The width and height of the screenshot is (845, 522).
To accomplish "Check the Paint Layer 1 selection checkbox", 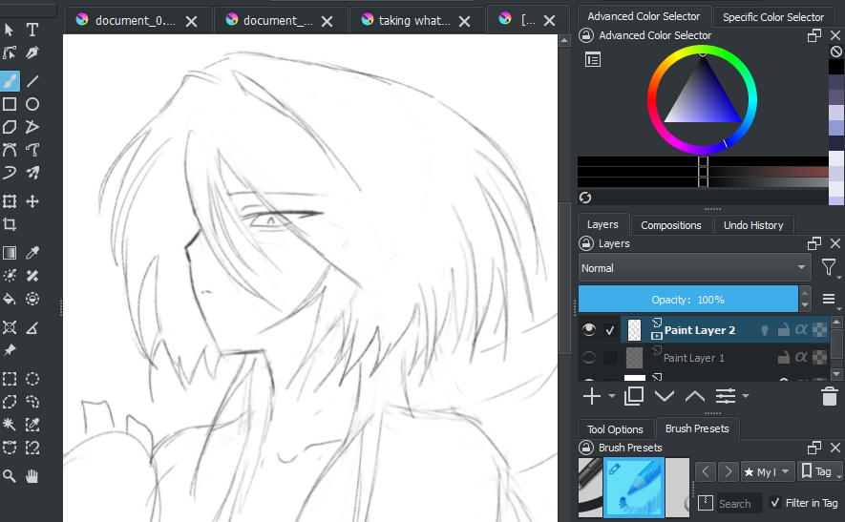I will tap(610, 358).
